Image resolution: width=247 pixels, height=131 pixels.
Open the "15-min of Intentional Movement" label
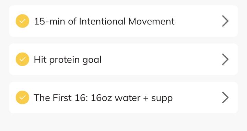click(104, 21)
